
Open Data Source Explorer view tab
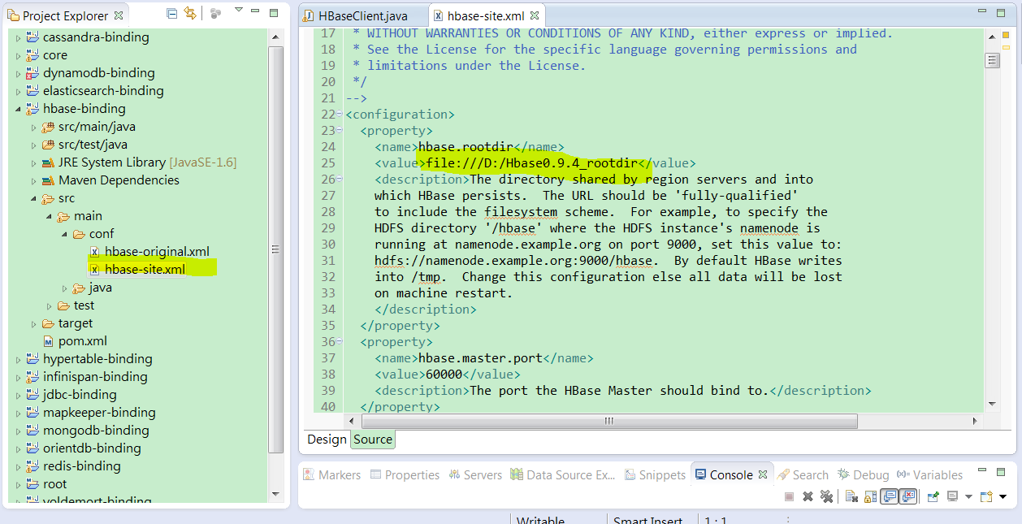point(563,475)
